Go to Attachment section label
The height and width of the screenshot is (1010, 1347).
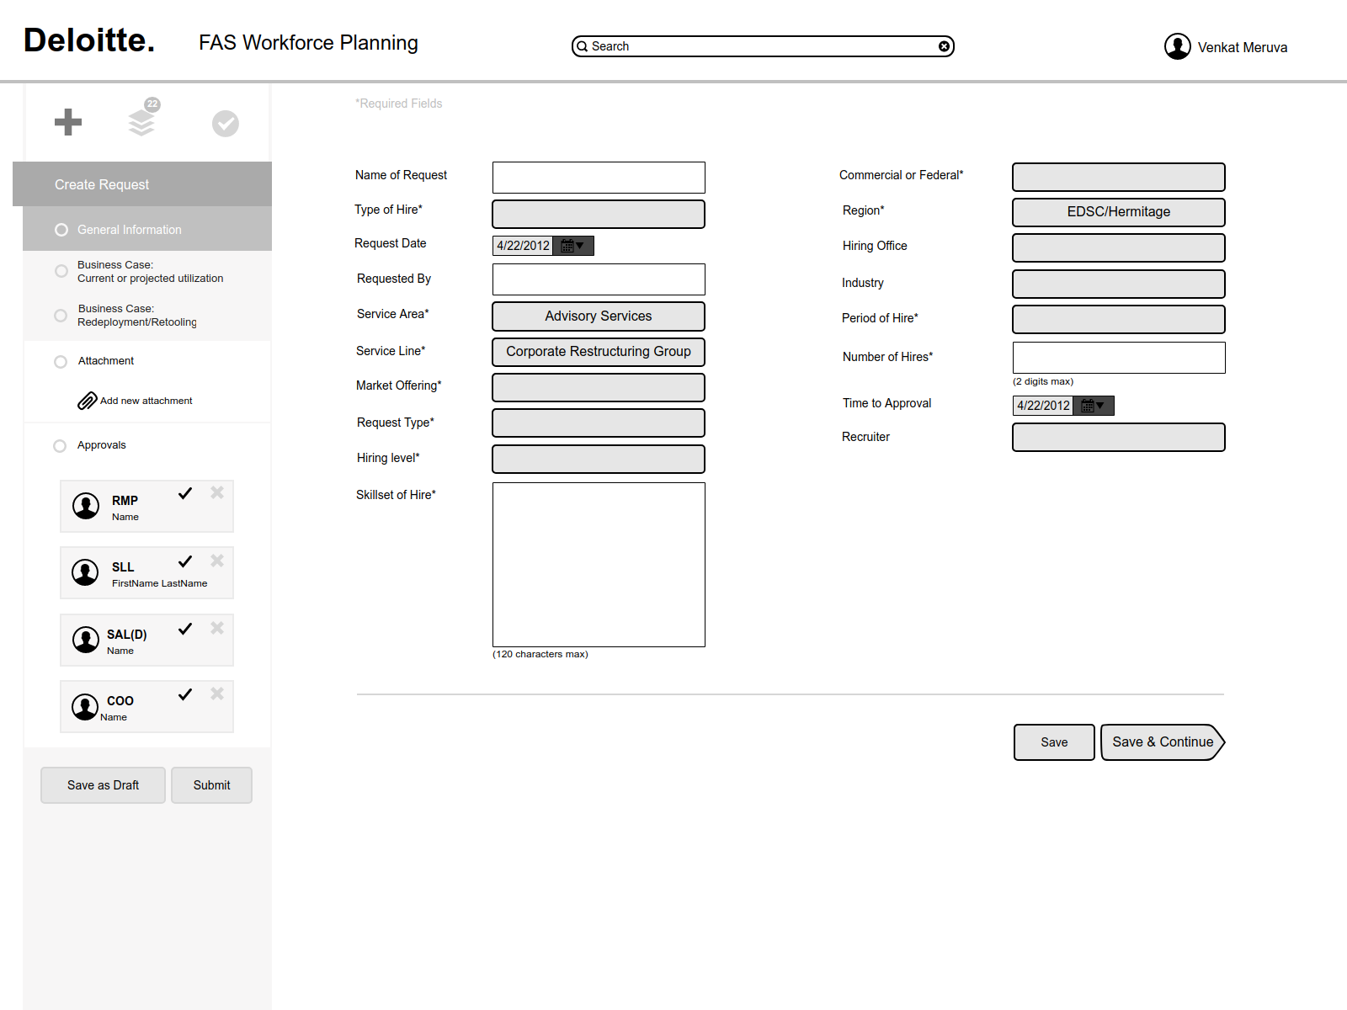click(x=106, y=361)
